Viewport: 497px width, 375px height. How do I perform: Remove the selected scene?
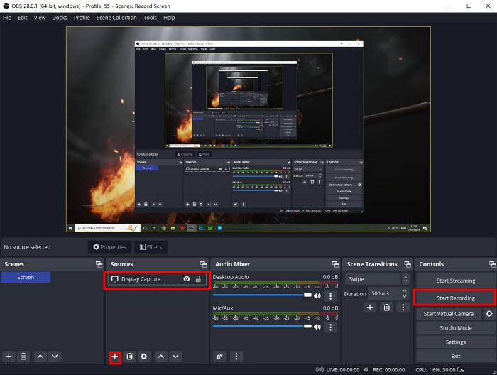point(23,357)
